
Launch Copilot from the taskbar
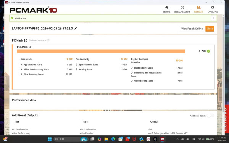click(99, 139)
